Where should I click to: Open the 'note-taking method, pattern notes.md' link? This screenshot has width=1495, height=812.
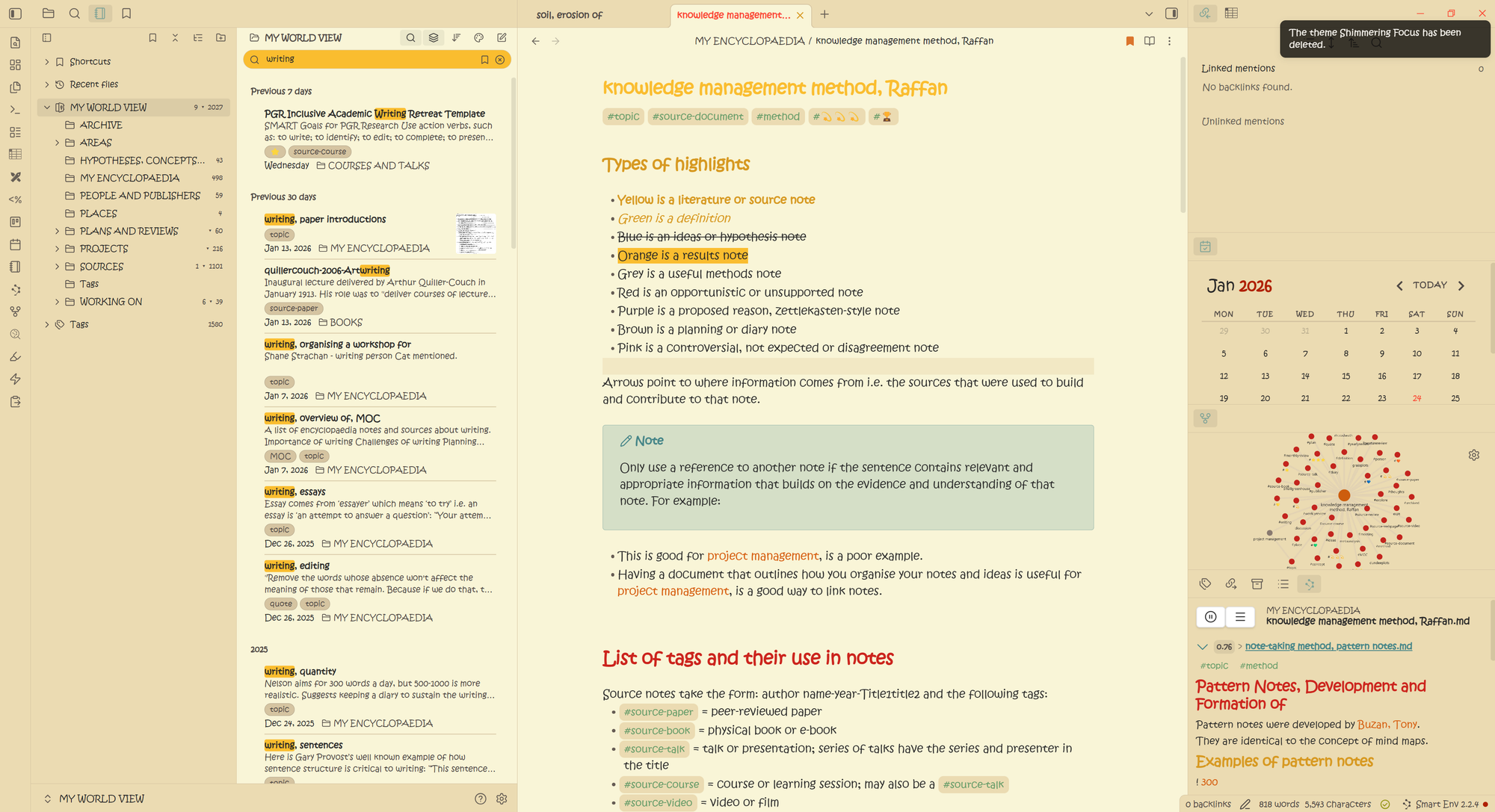(1328, 646)
